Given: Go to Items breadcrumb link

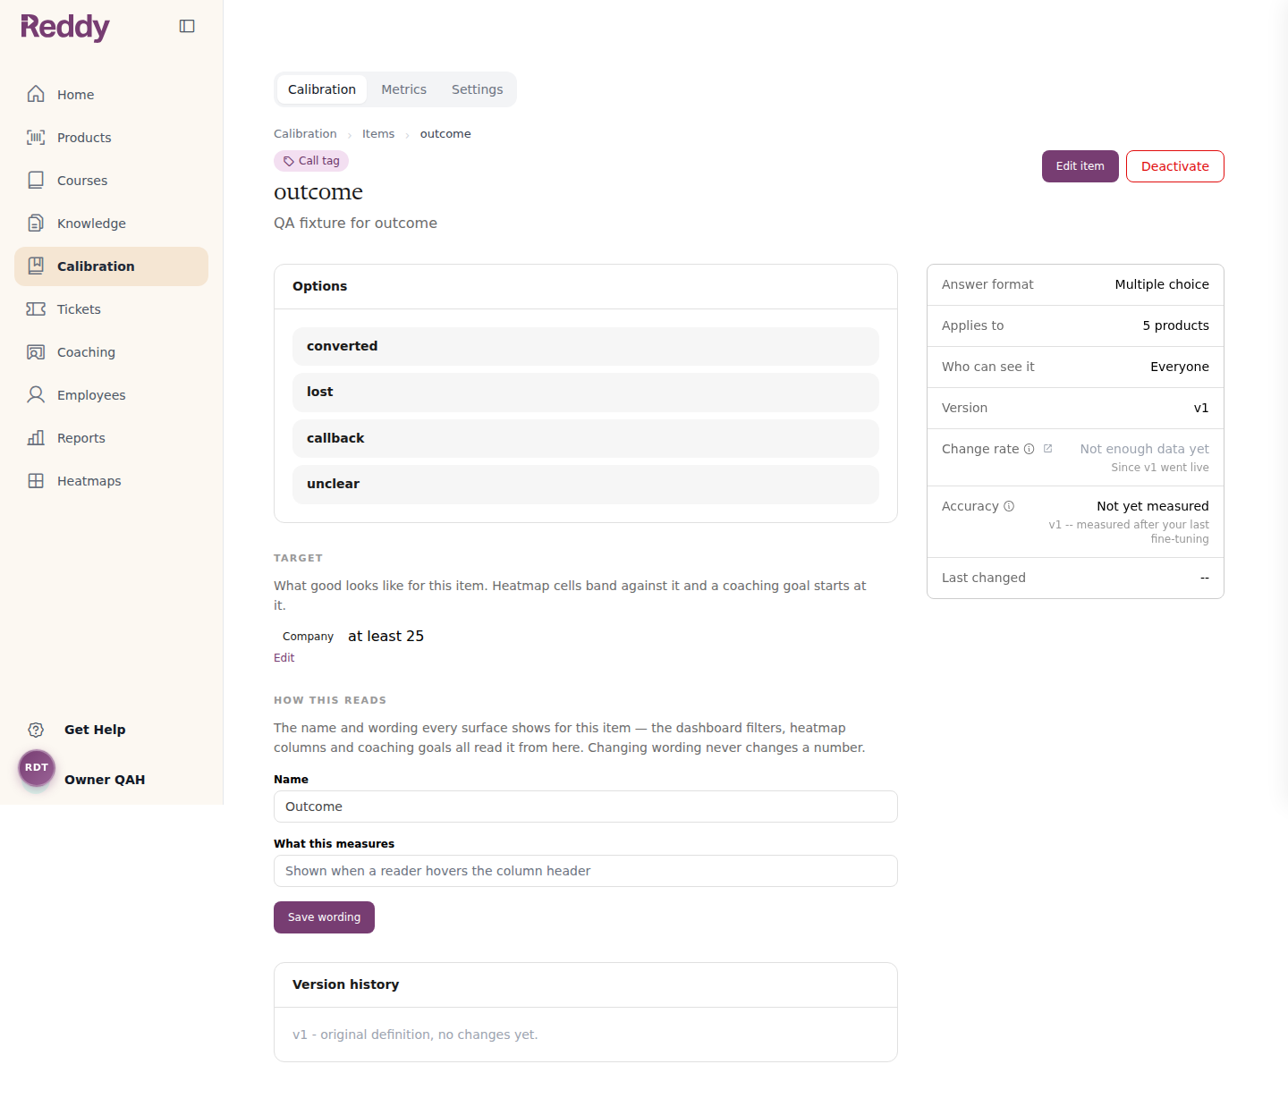Looking at the screenshot, I should click(x=378, y=134).
